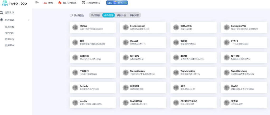Viewport: 270px width, 115px height.
Task: Click the globe icon on 元素谷 card
Action: pos(226,103)
